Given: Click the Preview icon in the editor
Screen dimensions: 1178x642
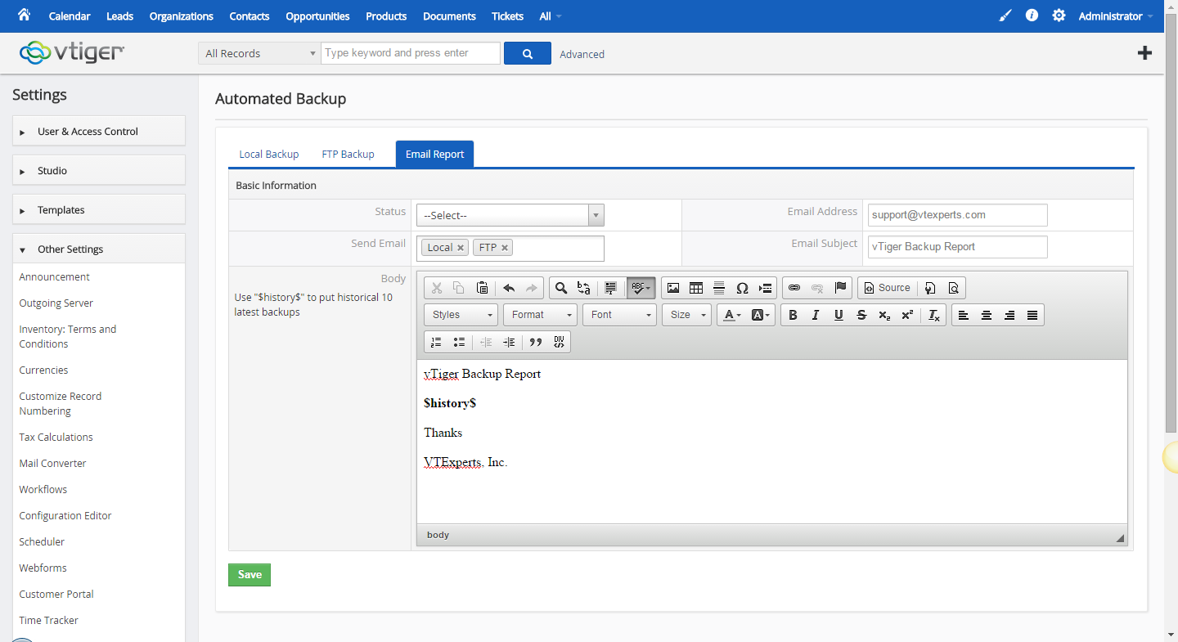Looking at the screenshot, I should (953, 288).
